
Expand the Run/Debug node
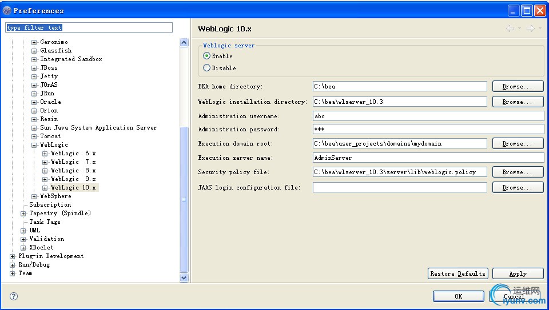[x=12, y=265]
